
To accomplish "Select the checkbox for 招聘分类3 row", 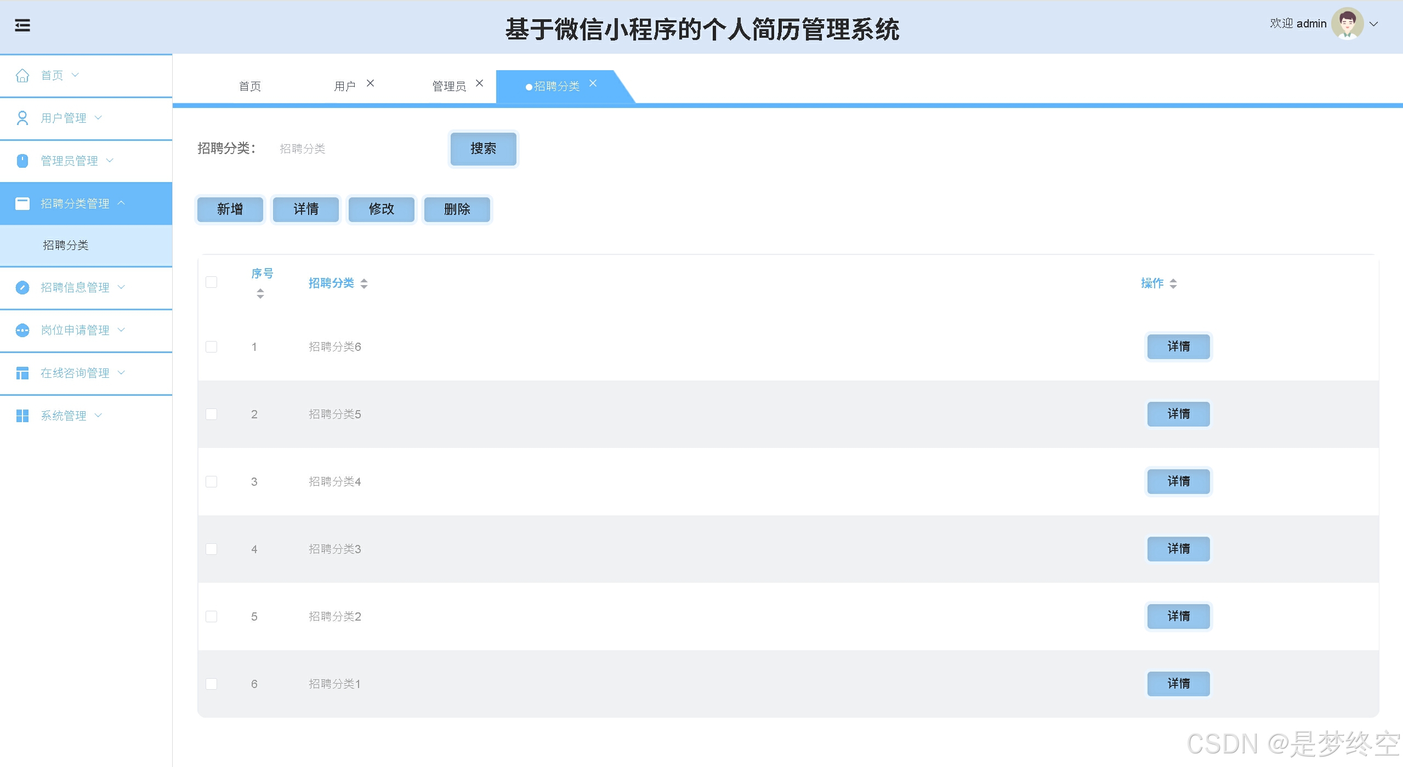I will point(211,549).
